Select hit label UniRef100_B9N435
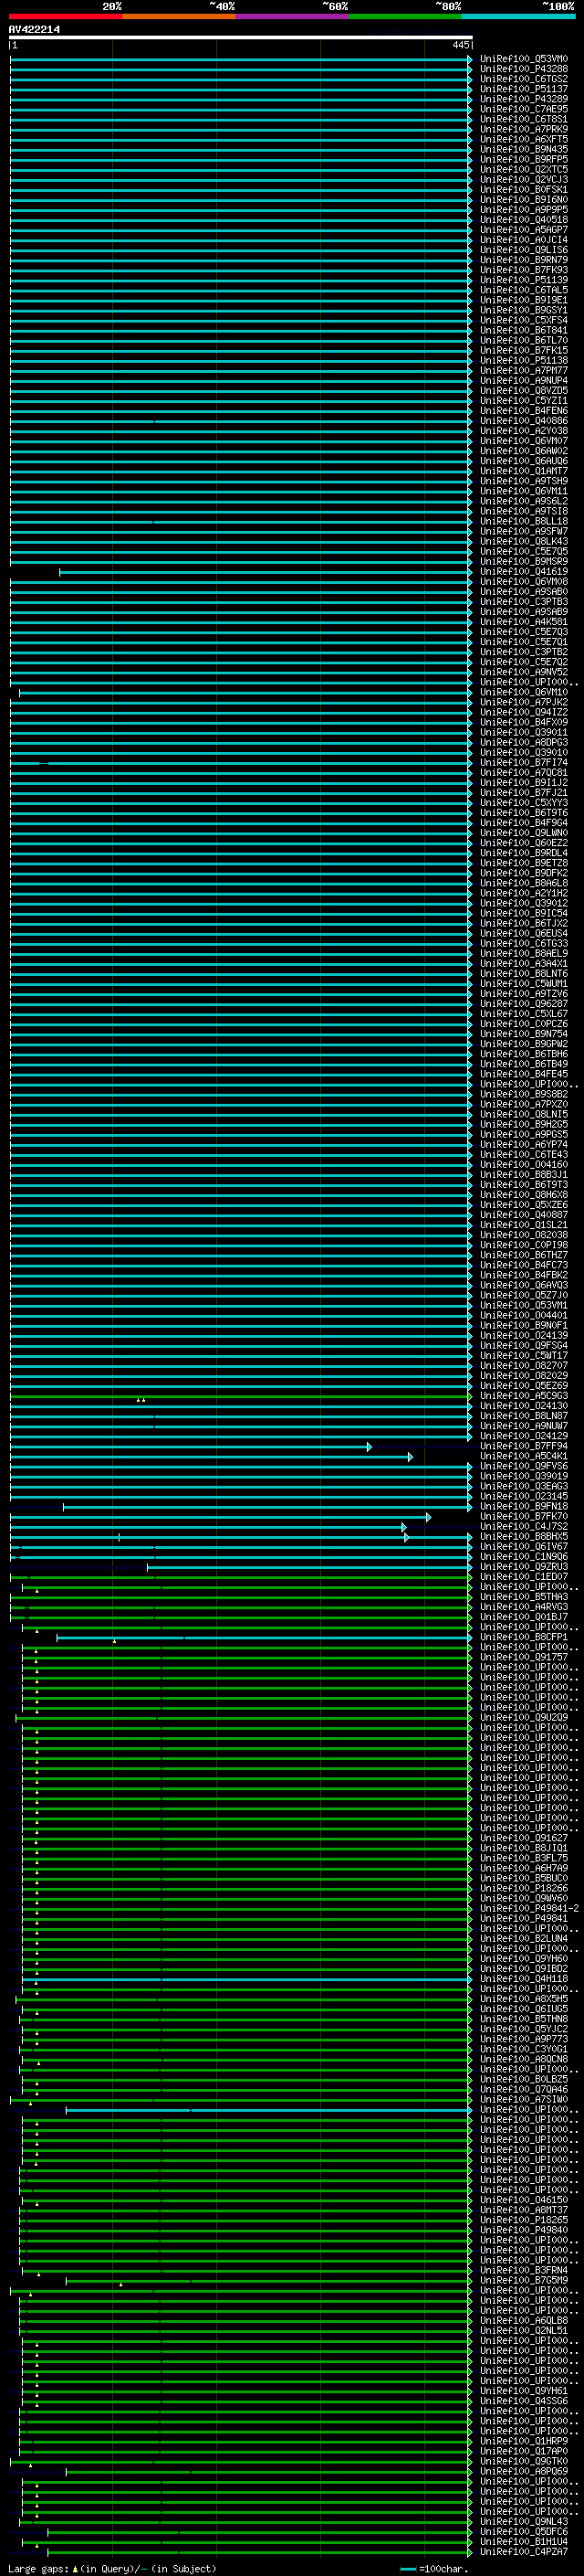 (x=523, y=149)
